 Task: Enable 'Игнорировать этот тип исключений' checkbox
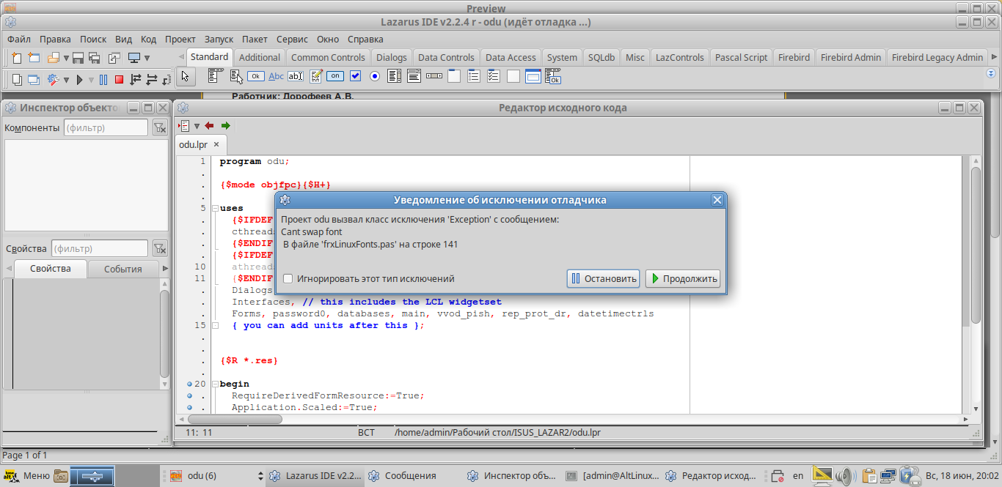[288, 279]
